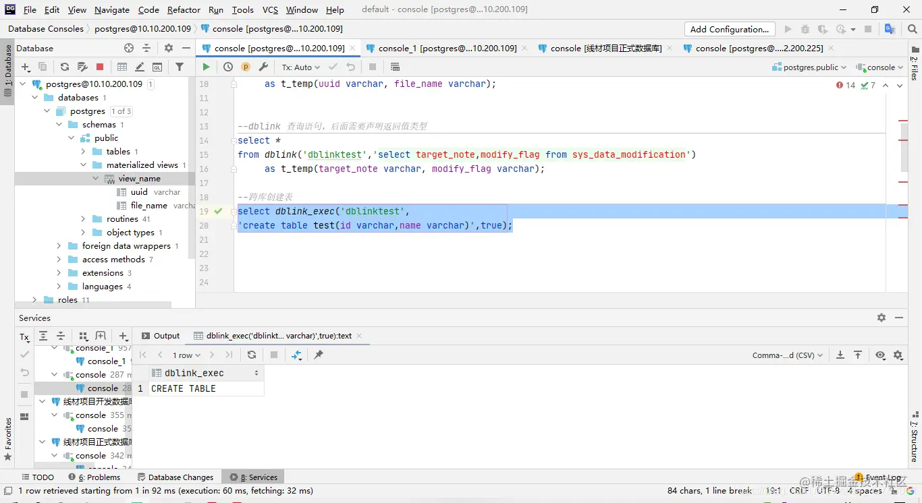The image size is (922, 503).
Task: Open the TODO tool window button
Action: click(x=37, y=477)
